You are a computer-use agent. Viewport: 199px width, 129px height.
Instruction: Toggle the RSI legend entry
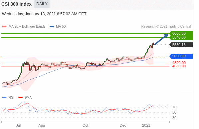point(8,97)
